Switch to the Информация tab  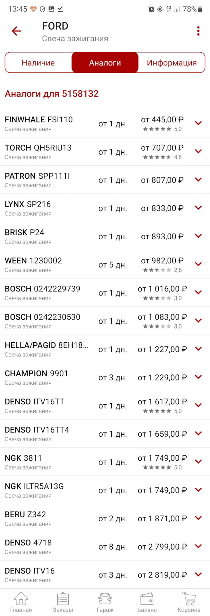click(172, 63)
